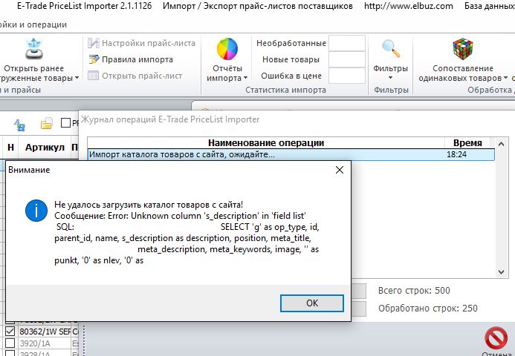Click the Ошибка в цене label
This screenshot has width=515, height=356.
291,76
